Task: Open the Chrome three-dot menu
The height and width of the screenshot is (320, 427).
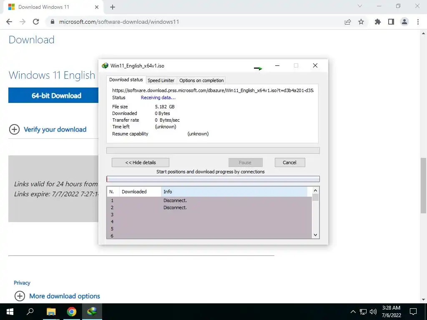Action: click(418, 22)
